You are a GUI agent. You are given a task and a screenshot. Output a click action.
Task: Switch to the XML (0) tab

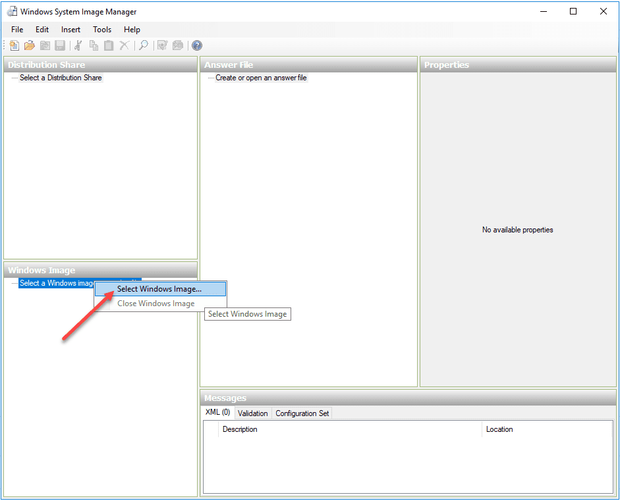(x=217, y=412)
